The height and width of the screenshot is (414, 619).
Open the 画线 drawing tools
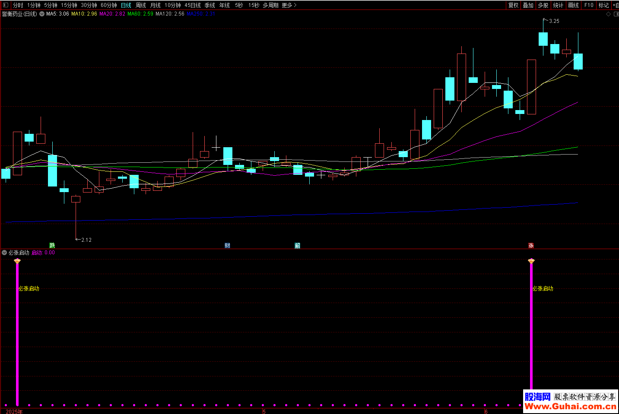[574, 5]
